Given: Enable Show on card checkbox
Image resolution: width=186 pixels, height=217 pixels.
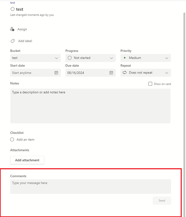Looking at the screenshot, I should pos(150,84).
